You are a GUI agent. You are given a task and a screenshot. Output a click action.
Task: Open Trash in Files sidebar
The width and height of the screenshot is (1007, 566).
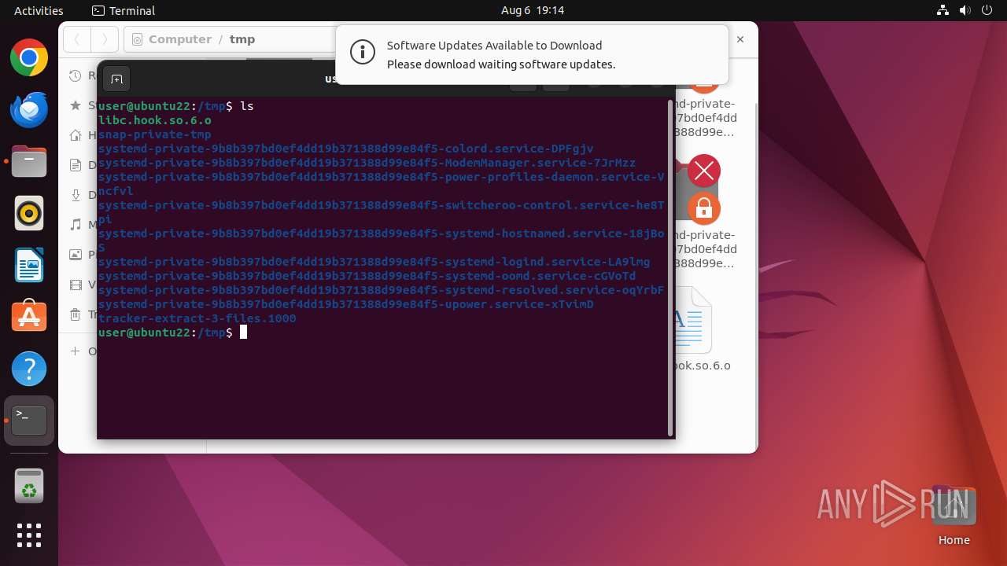(x=83, y=314)
